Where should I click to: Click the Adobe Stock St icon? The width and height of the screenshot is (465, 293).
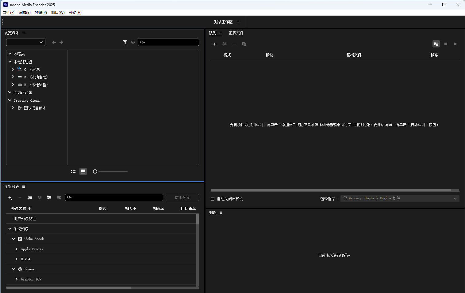(20, 239)
